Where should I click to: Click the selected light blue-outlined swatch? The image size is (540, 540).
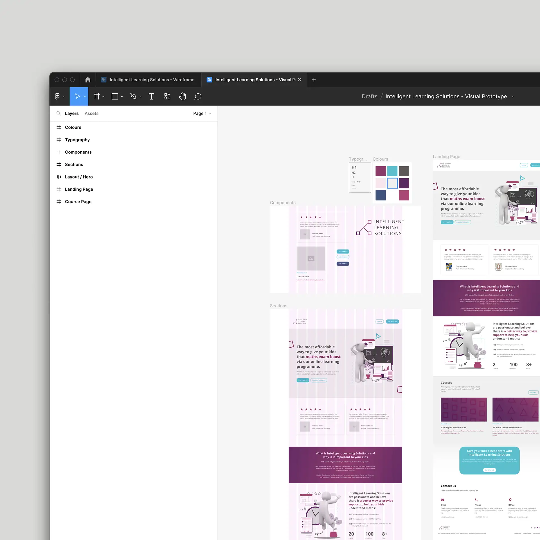pos(392,183)
